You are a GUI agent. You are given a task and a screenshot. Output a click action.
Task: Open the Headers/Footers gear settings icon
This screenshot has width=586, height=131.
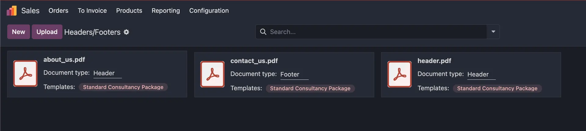point(126,32)
